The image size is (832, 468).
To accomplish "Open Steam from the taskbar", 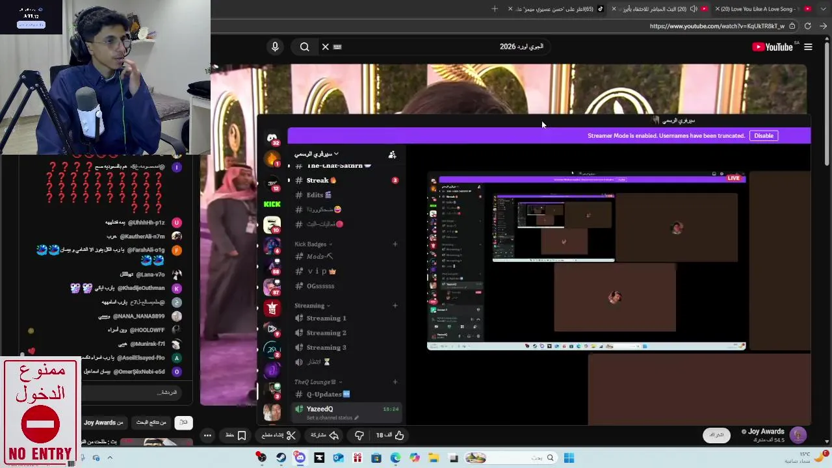I will coord(281,458).
